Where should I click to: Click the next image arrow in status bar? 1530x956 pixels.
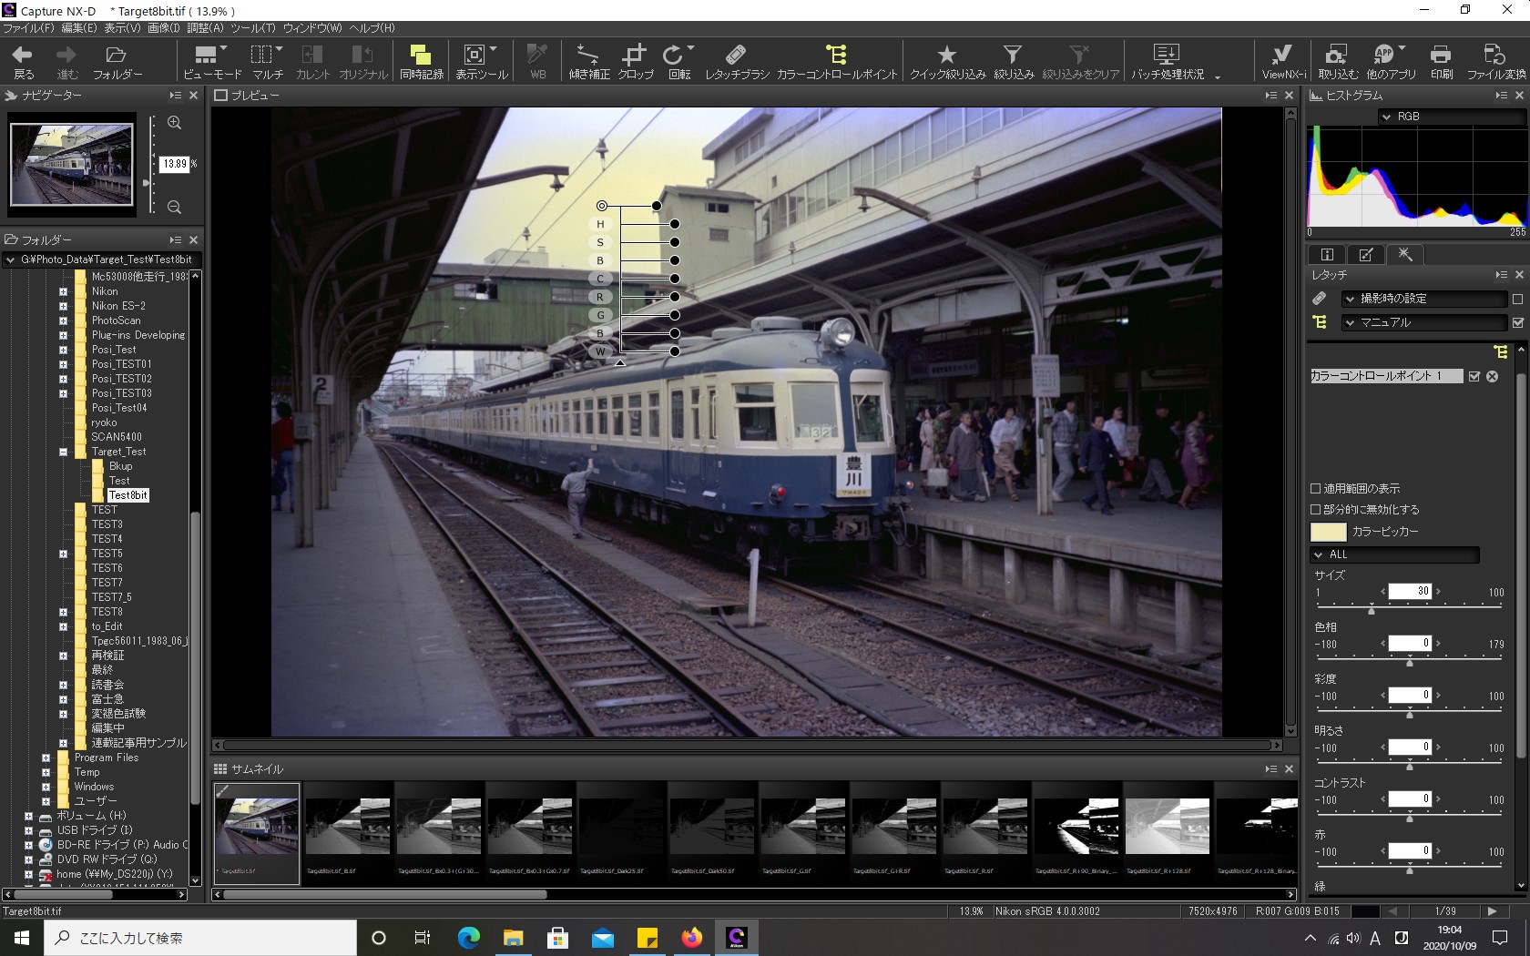1492,911
